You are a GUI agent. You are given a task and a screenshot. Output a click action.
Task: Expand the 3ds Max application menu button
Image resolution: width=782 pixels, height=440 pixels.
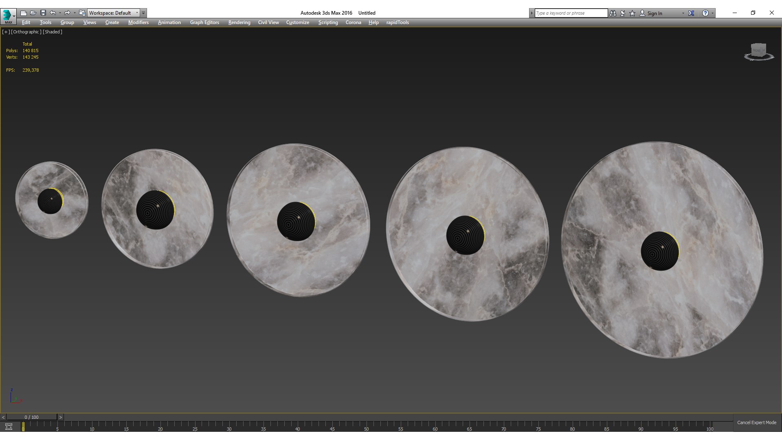pos(8,16)
